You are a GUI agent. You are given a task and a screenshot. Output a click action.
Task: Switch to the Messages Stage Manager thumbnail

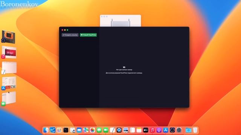click(x=9, y=98)
